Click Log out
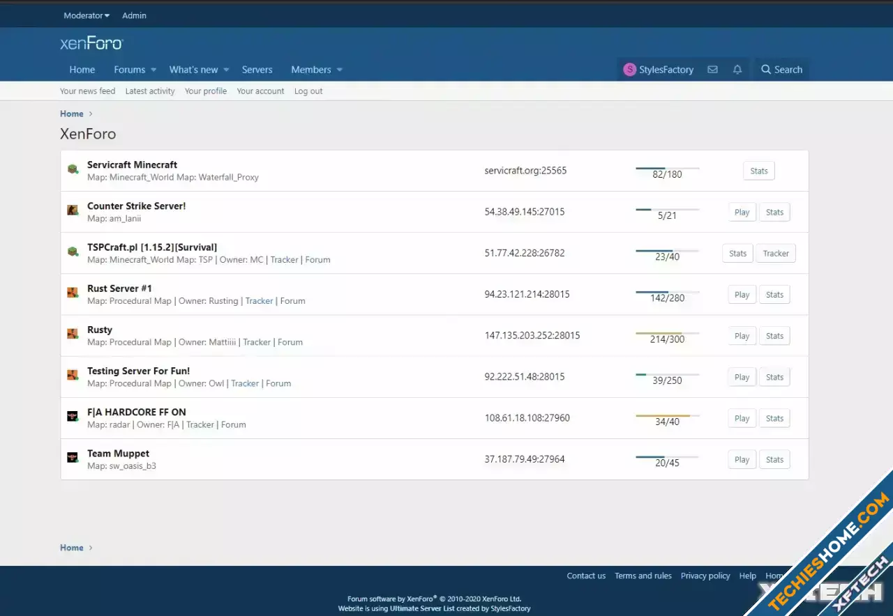 [x=308, y=91]
